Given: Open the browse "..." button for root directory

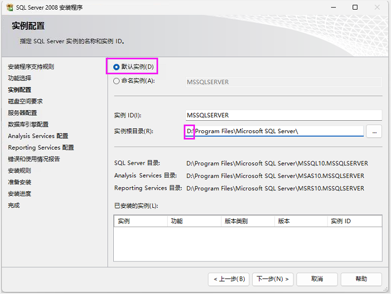Looking at the screenshot, I should [374, 131].
